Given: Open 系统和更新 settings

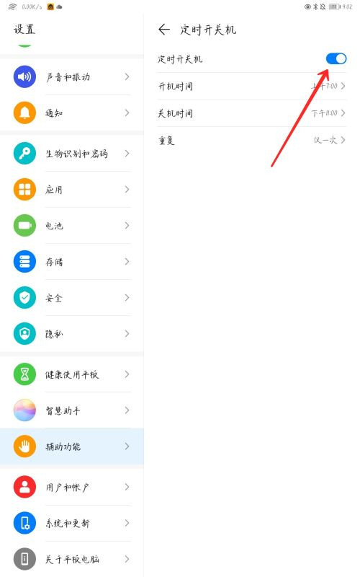Looking at the screenshot, I should click(72, 524).
